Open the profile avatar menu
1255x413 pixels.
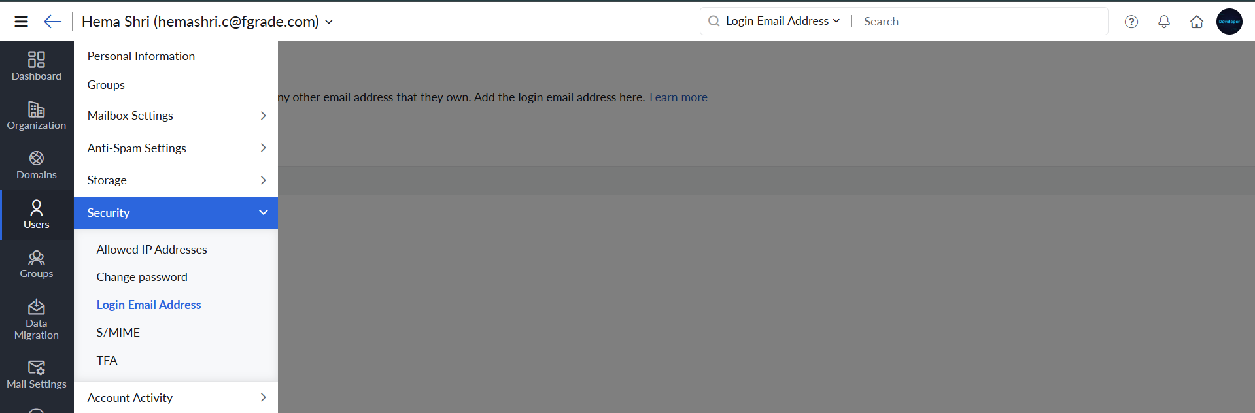click(1229, 22)
